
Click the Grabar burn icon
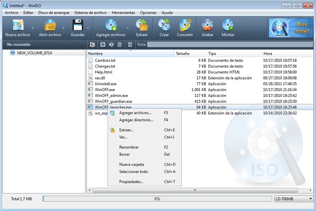point(207,25)
